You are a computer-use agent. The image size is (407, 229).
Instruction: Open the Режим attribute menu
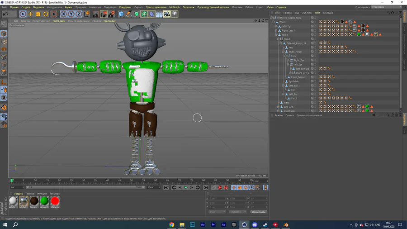[x=279, y=115]
